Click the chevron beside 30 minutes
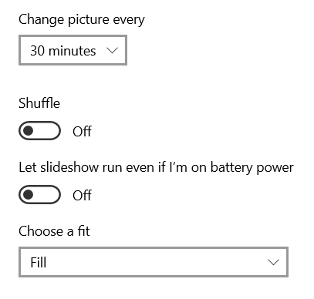The width and height of the screenshot is (314, 299). coord(112,50)
